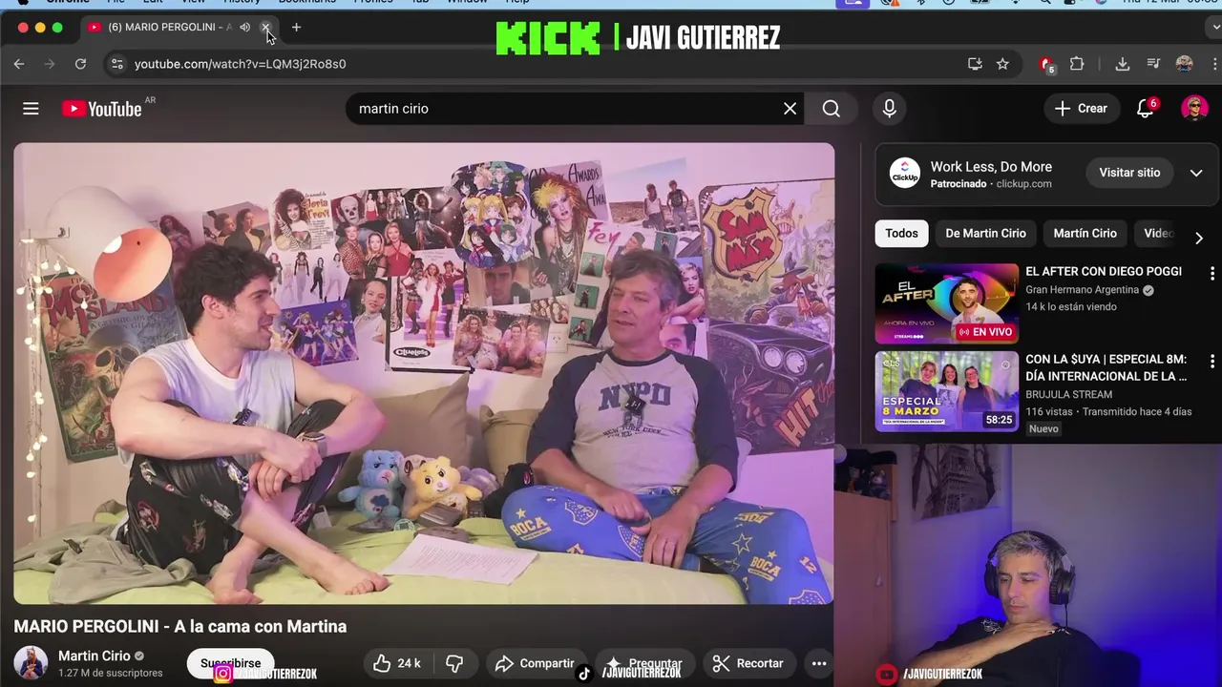
Task: Open Chrome three-dot menu
Action: point(1214,64)
